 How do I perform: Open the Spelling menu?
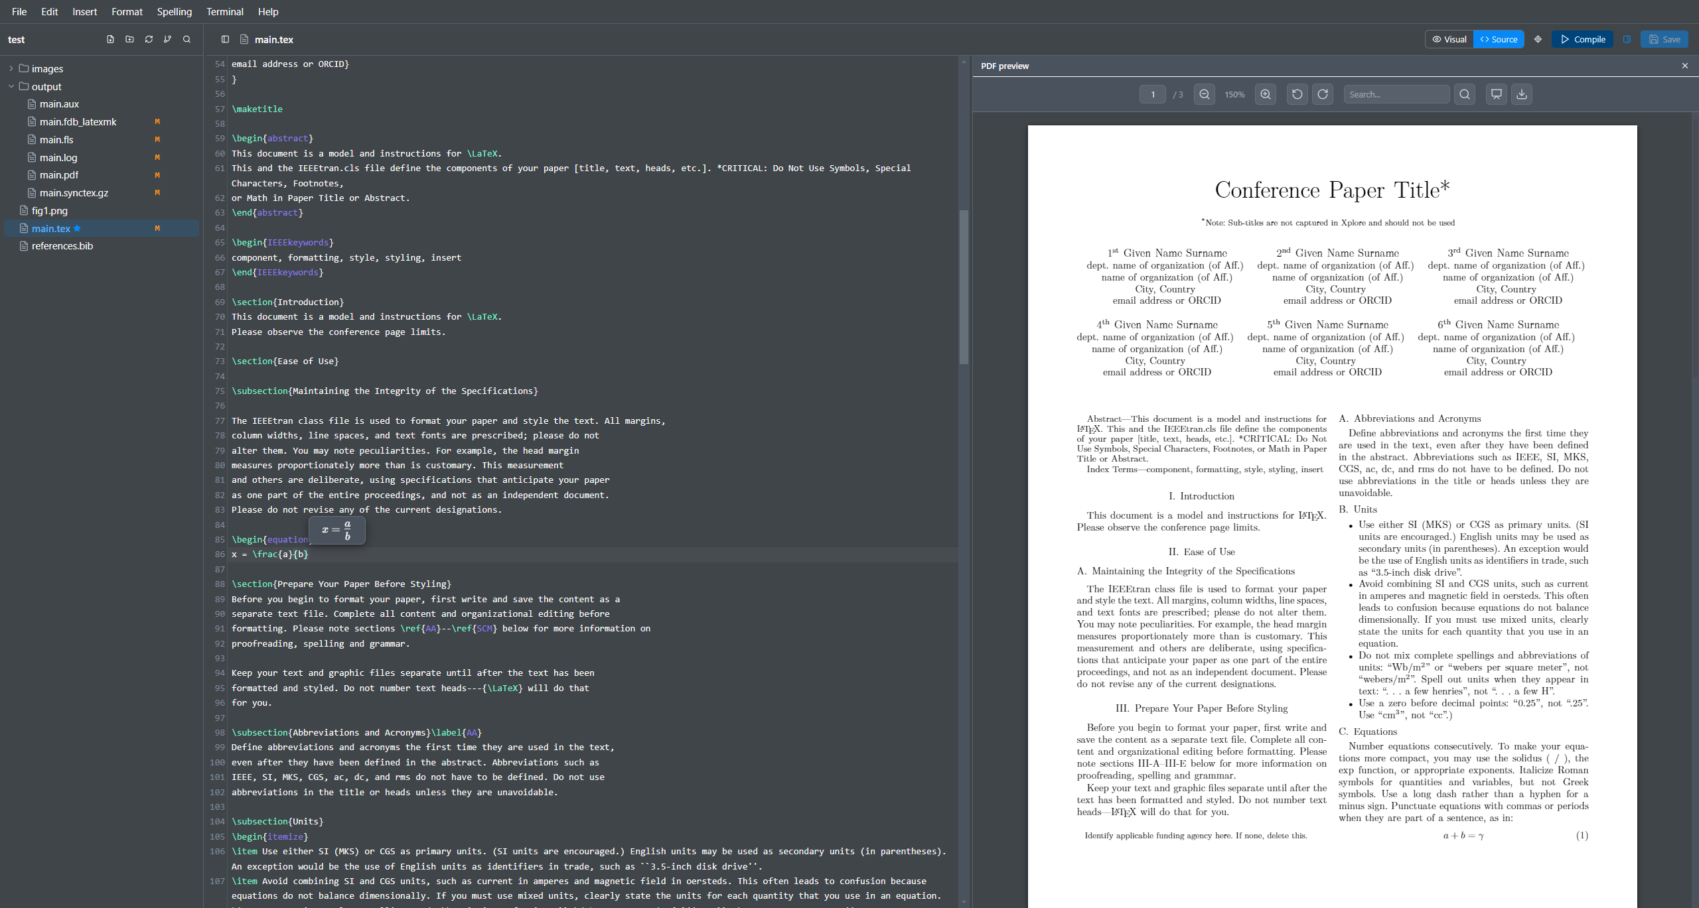[175, 11]
